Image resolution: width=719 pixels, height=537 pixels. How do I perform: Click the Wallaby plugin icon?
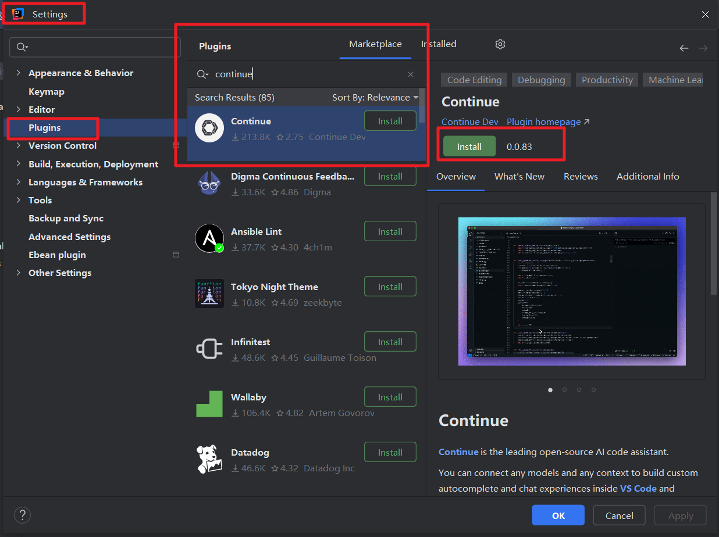tap(209, 404)
